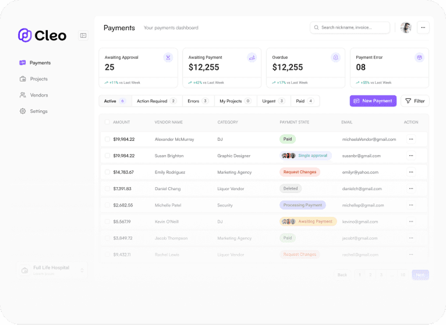The image size is (446, 325).
Task: Click the Awaiting Approval hourglass icon
Action: (x=168, y=58)
